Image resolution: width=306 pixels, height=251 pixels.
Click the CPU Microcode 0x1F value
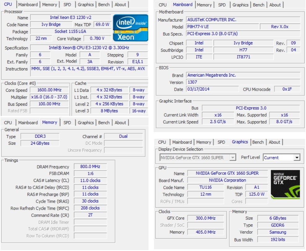[x=287, y=89]
